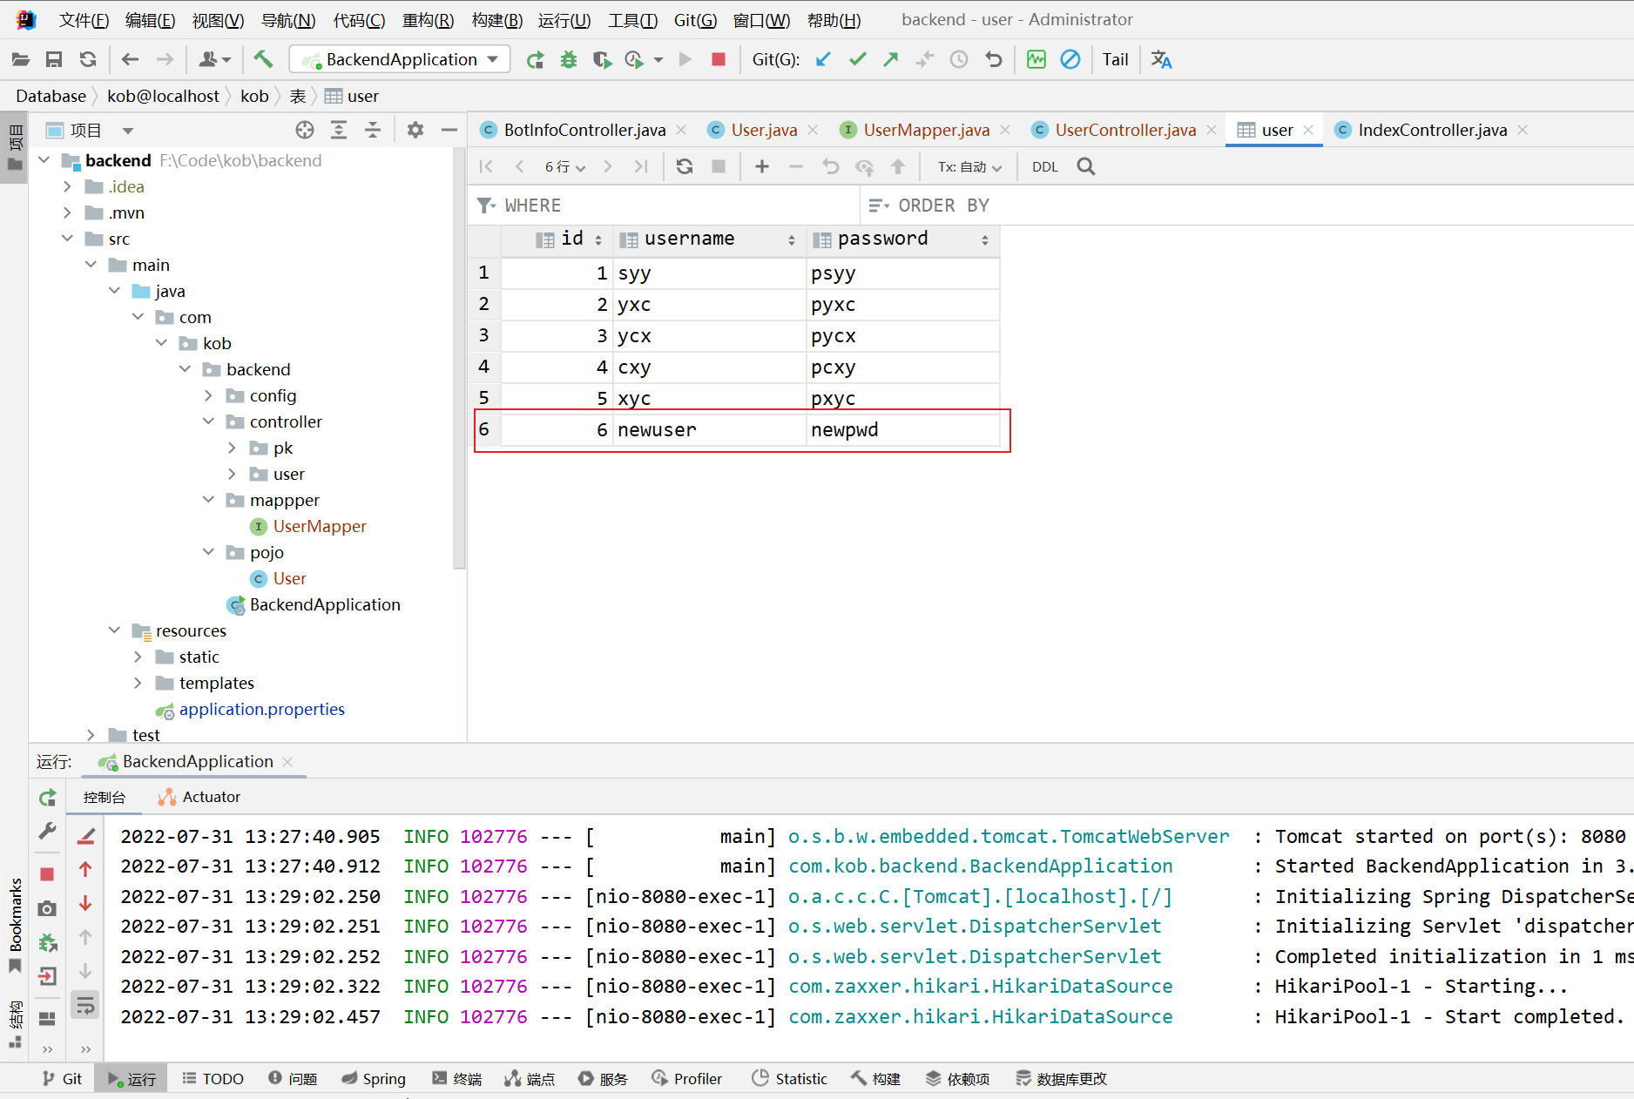Expand the config package
The width and height of the screenshot is (1634, 1099).
(x=209, y=395)
